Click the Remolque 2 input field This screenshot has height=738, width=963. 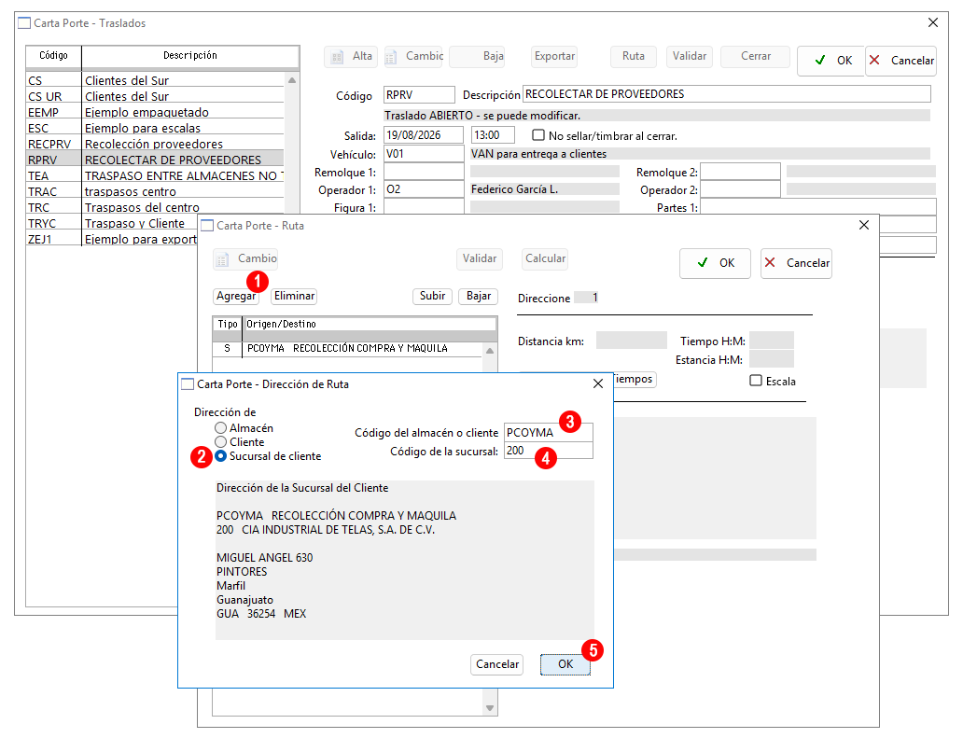point(740,172)
